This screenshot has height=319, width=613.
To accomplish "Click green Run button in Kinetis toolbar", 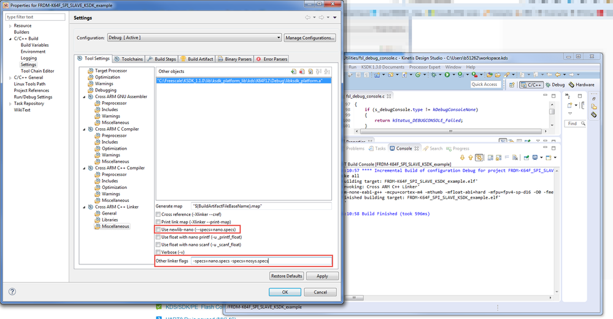I will click(x=447, y=75).
